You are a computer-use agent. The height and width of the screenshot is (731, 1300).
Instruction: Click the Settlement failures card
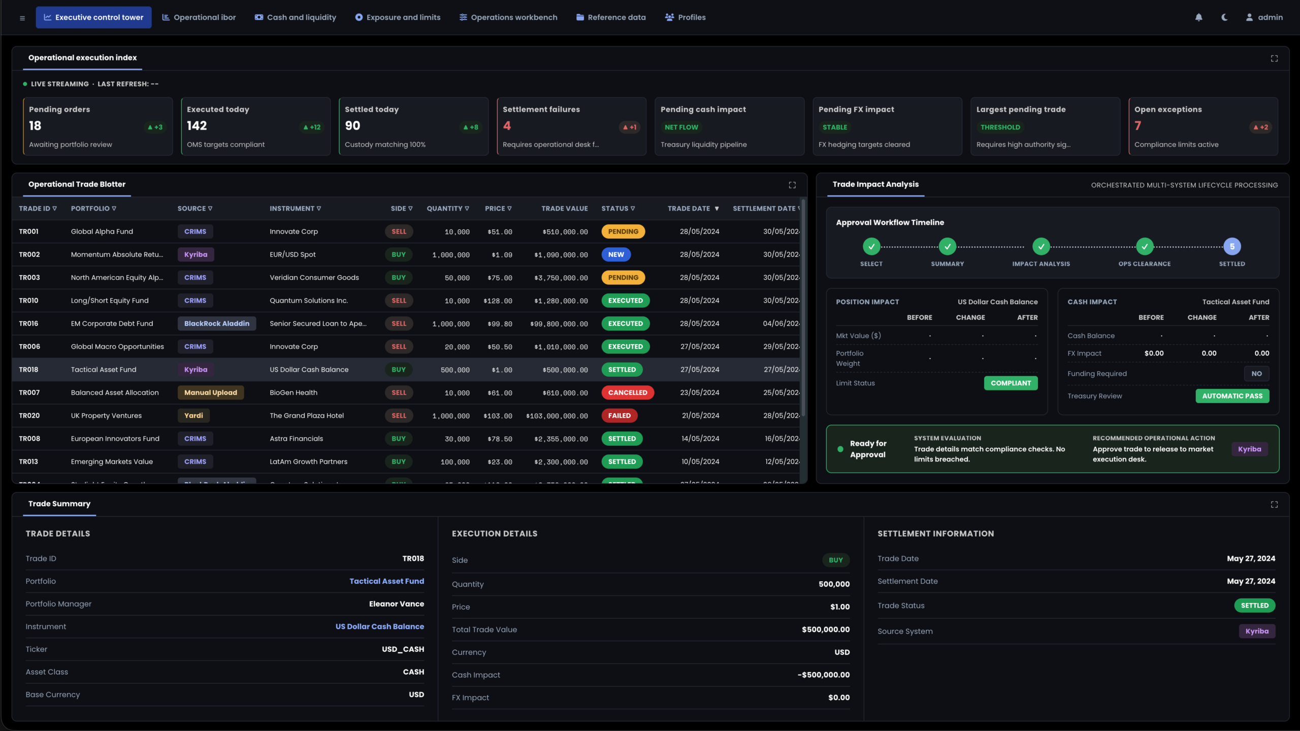point(571,126)
